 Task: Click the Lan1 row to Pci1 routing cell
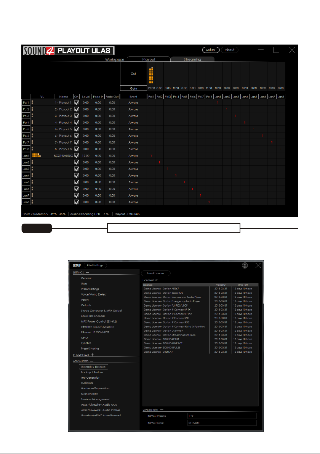click(x=151, y=156)
